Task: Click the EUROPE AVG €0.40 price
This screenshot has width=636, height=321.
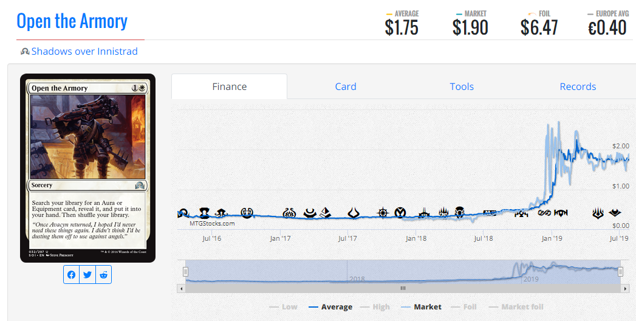Action: pyautogui.click(x=607, y=27)
